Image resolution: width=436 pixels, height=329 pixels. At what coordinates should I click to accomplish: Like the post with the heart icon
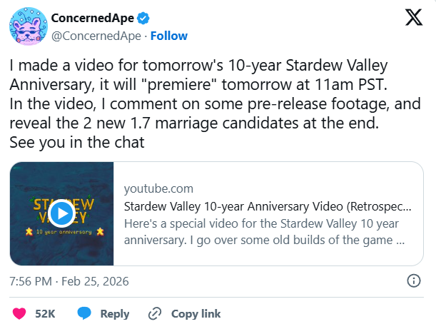pyautogui.click(x=20, y=313)
